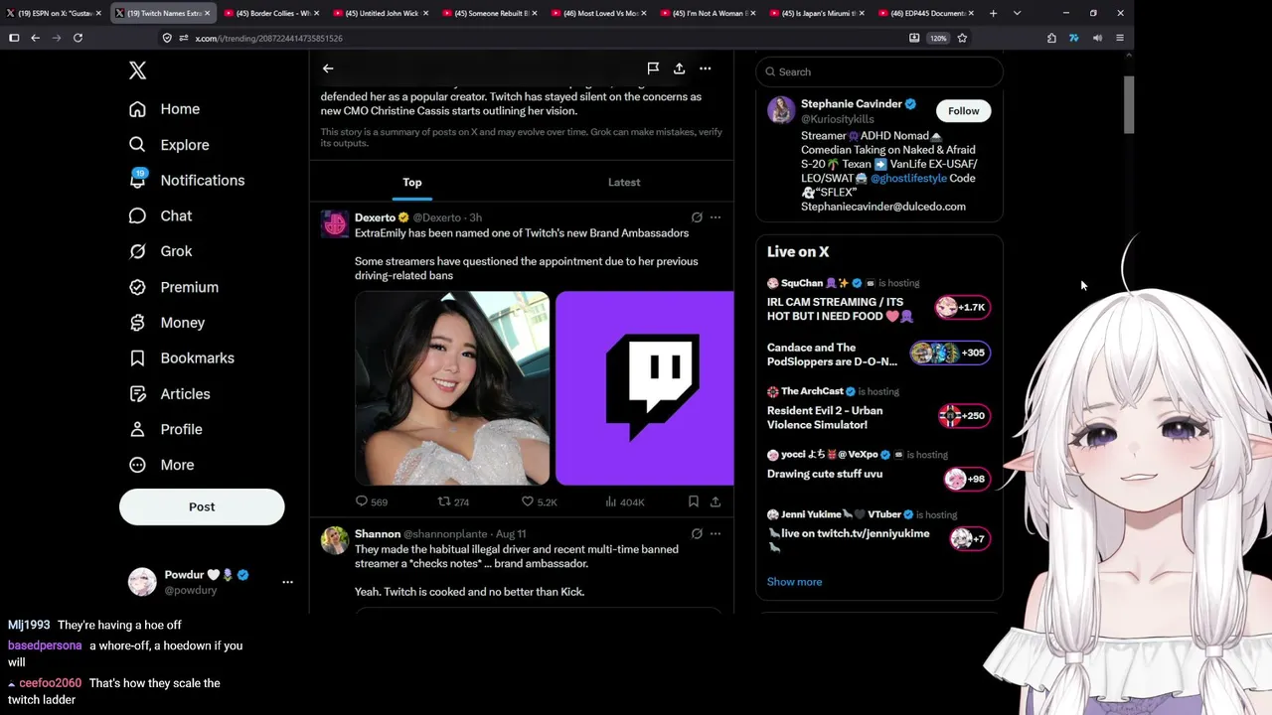Close the Twitch Names Extra tab
Viewport: 1272px width, 715px height.
click(207, 13)
